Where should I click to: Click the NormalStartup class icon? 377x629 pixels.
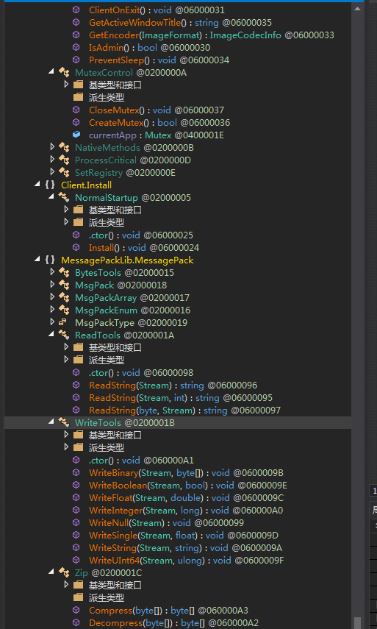tap(64, 197)
